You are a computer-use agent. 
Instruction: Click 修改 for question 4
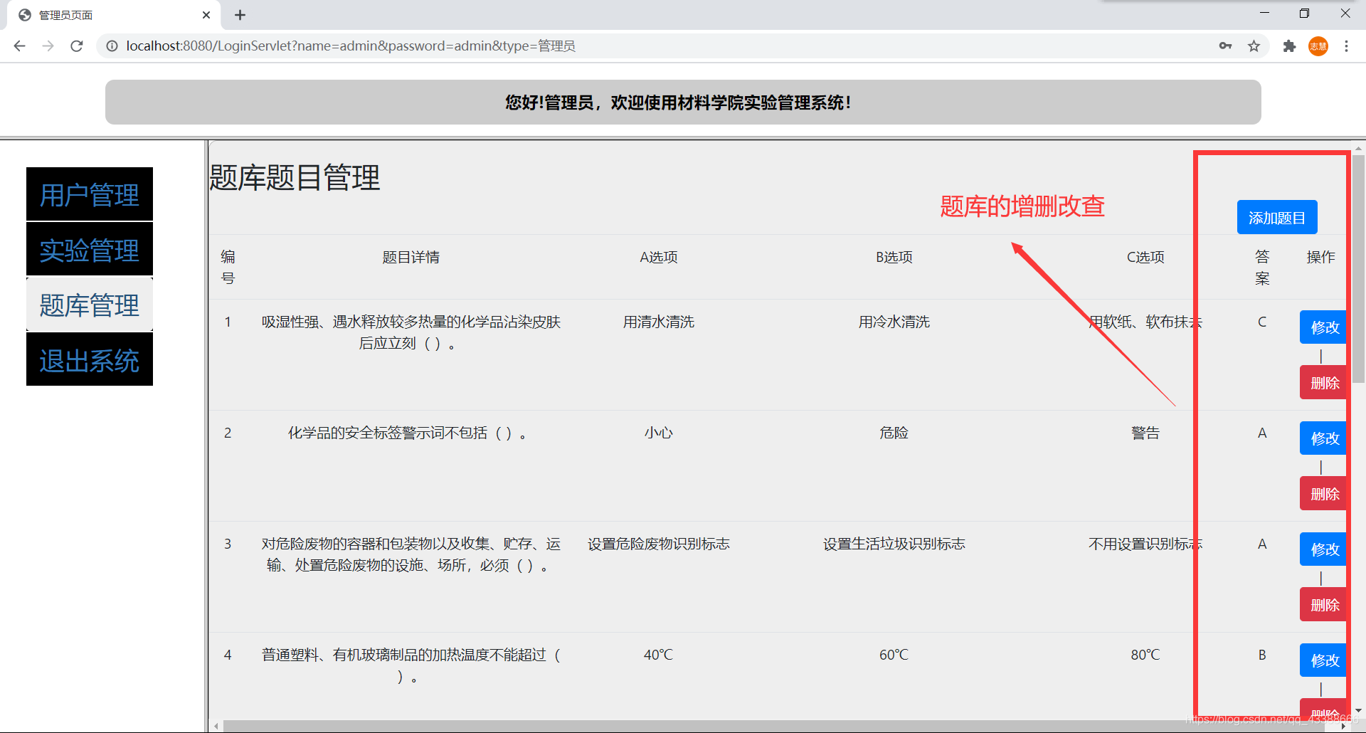coord(1323,660)
